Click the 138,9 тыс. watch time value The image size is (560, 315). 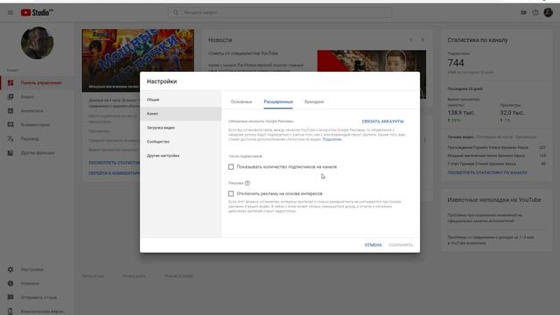click(x=461, y=113)
